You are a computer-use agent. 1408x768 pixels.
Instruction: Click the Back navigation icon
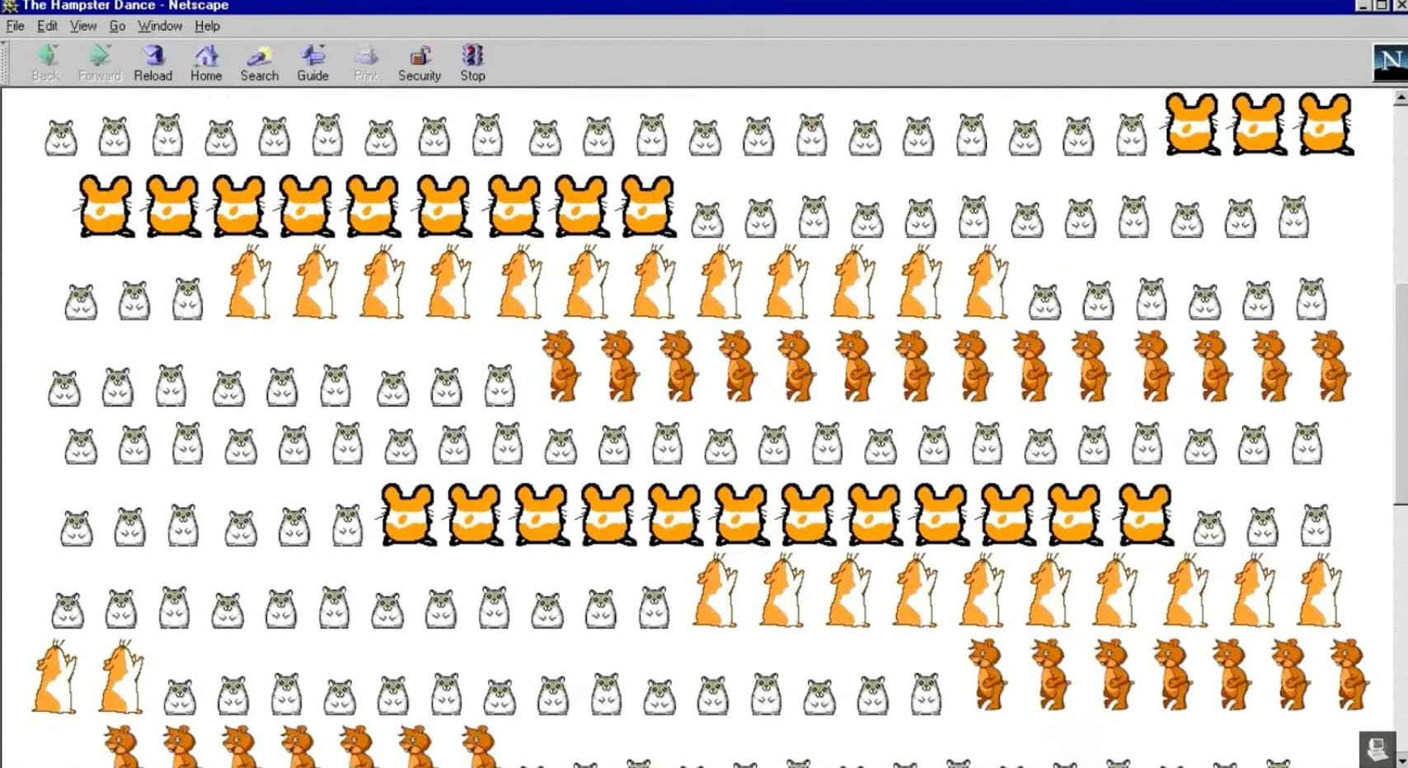point(46,57)
